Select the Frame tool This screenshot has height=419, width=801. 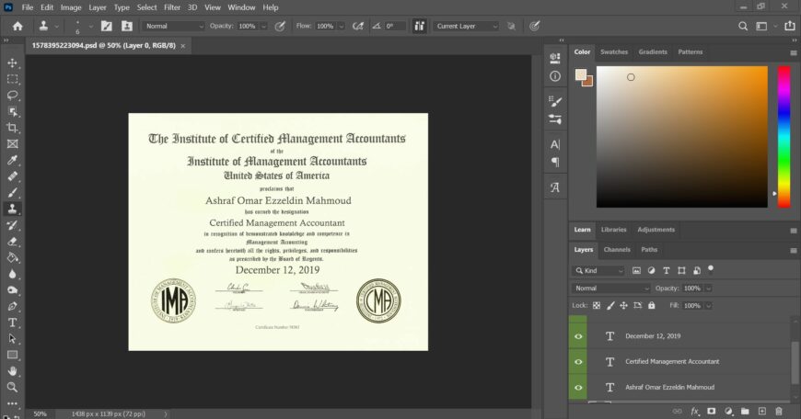point(12,144)
